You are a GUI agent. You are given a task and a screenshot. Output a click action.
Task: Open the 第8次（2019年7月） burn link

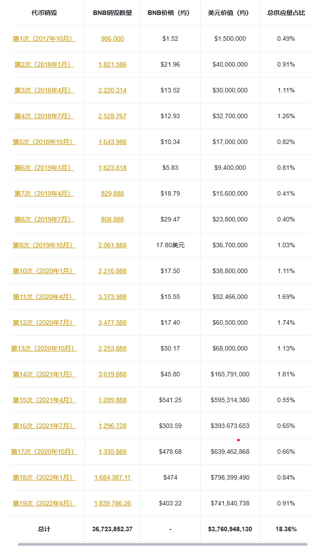click(44, 219)
